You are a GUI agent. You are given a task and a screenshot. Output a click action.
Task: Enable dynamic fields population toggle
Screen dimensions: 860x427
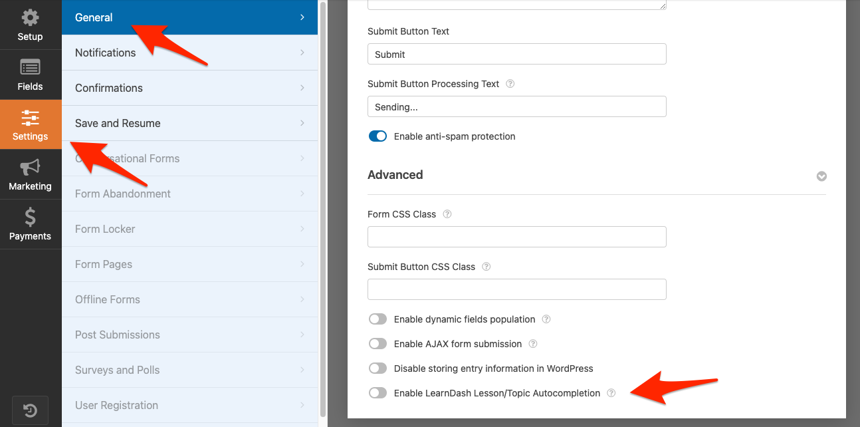point(377,319)
